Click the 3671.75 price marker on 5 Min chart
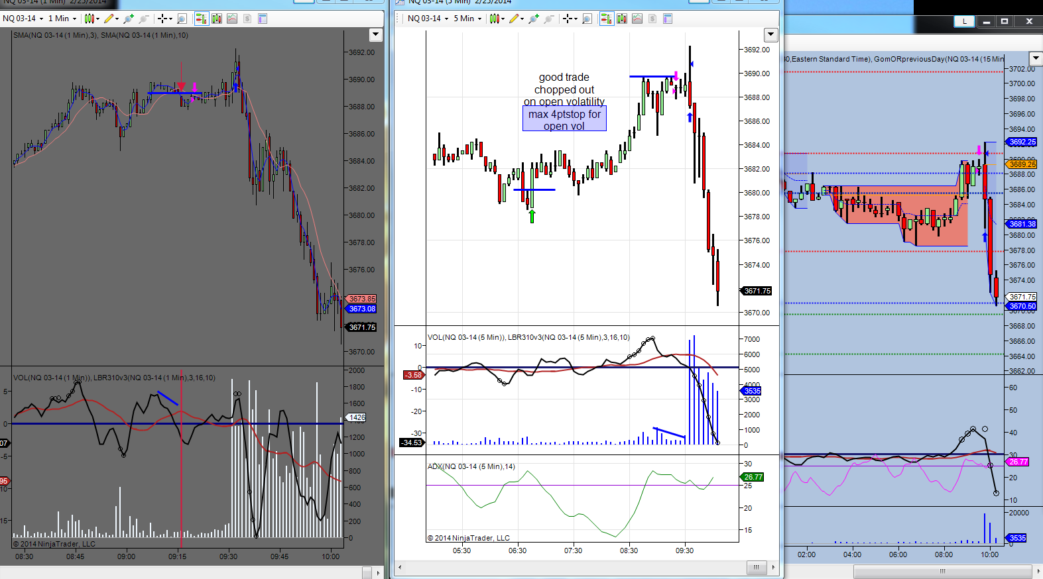Viewport: 1043px width, 579px height. 757,291
